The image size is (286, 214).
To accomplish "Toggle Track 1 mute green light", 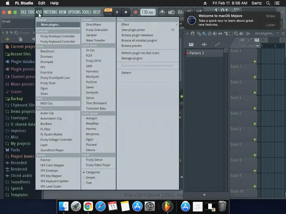I will click(255, 62).
